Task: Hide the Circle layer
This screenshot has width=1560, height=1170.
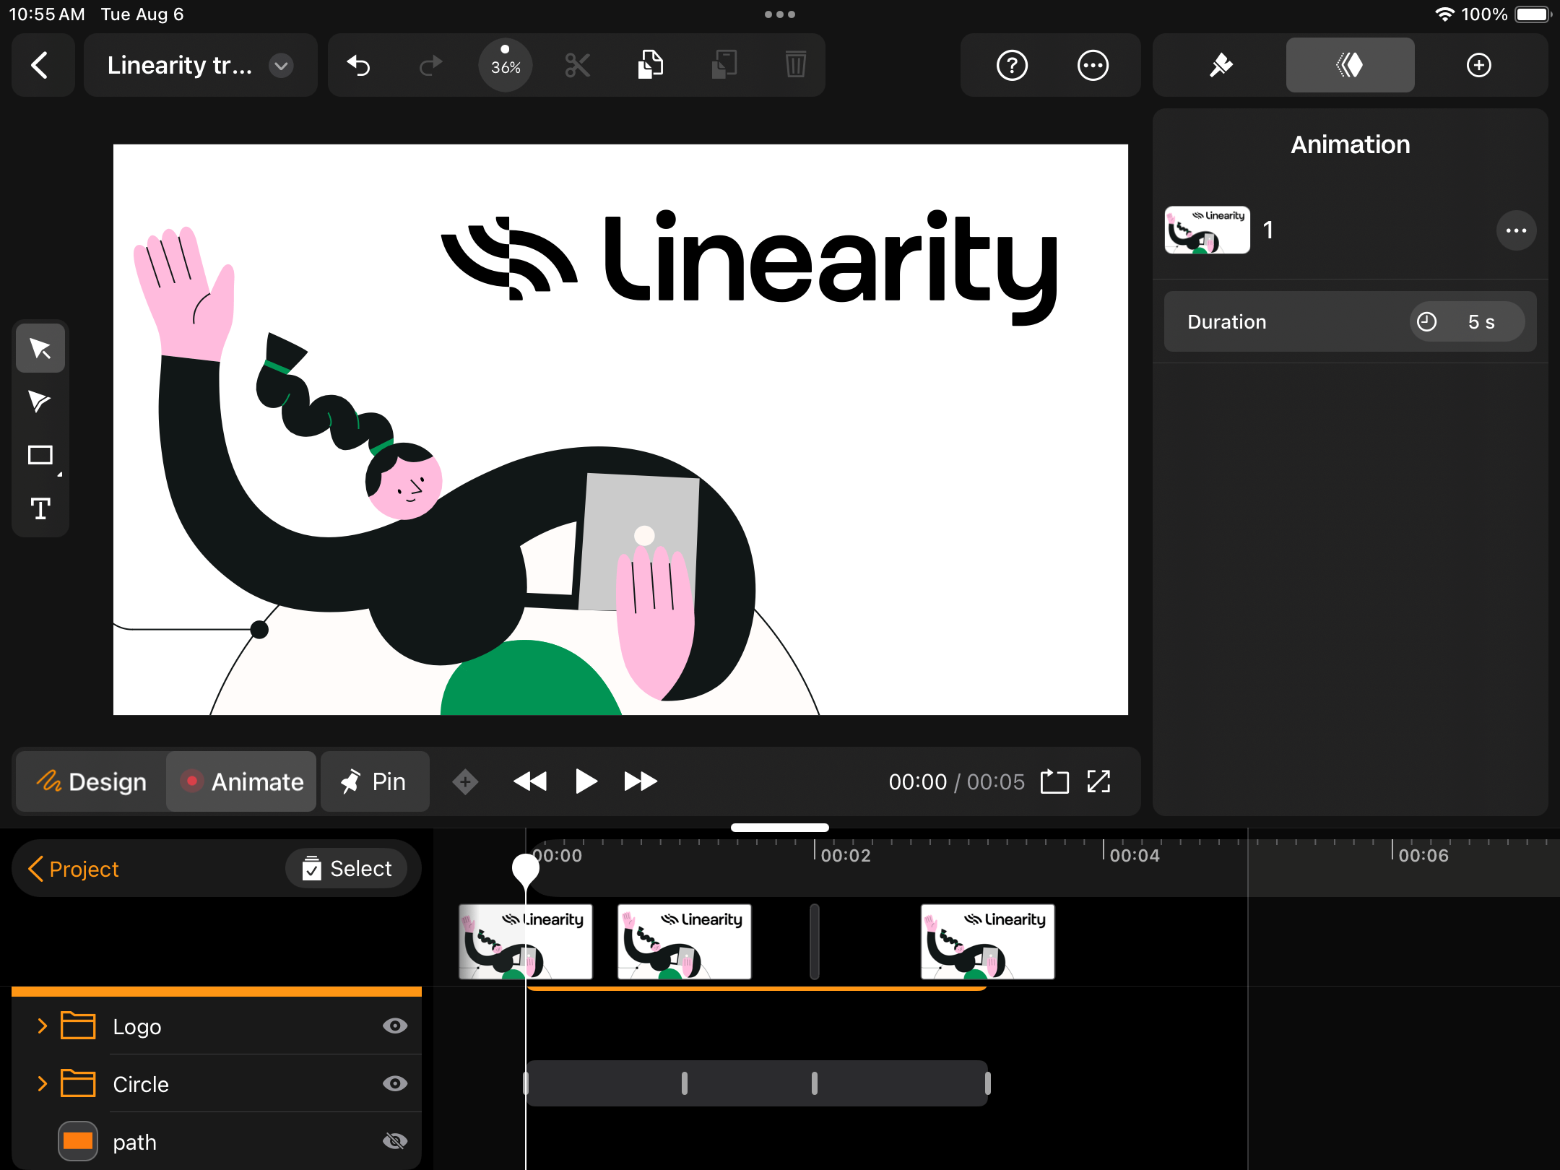Action: (394, 1084)
